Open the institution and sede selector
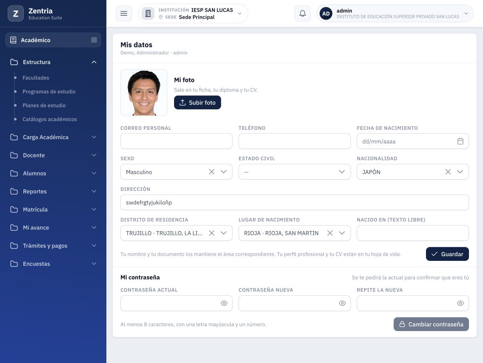The height and width of the screenshot is (363, 483). (193, 14)
